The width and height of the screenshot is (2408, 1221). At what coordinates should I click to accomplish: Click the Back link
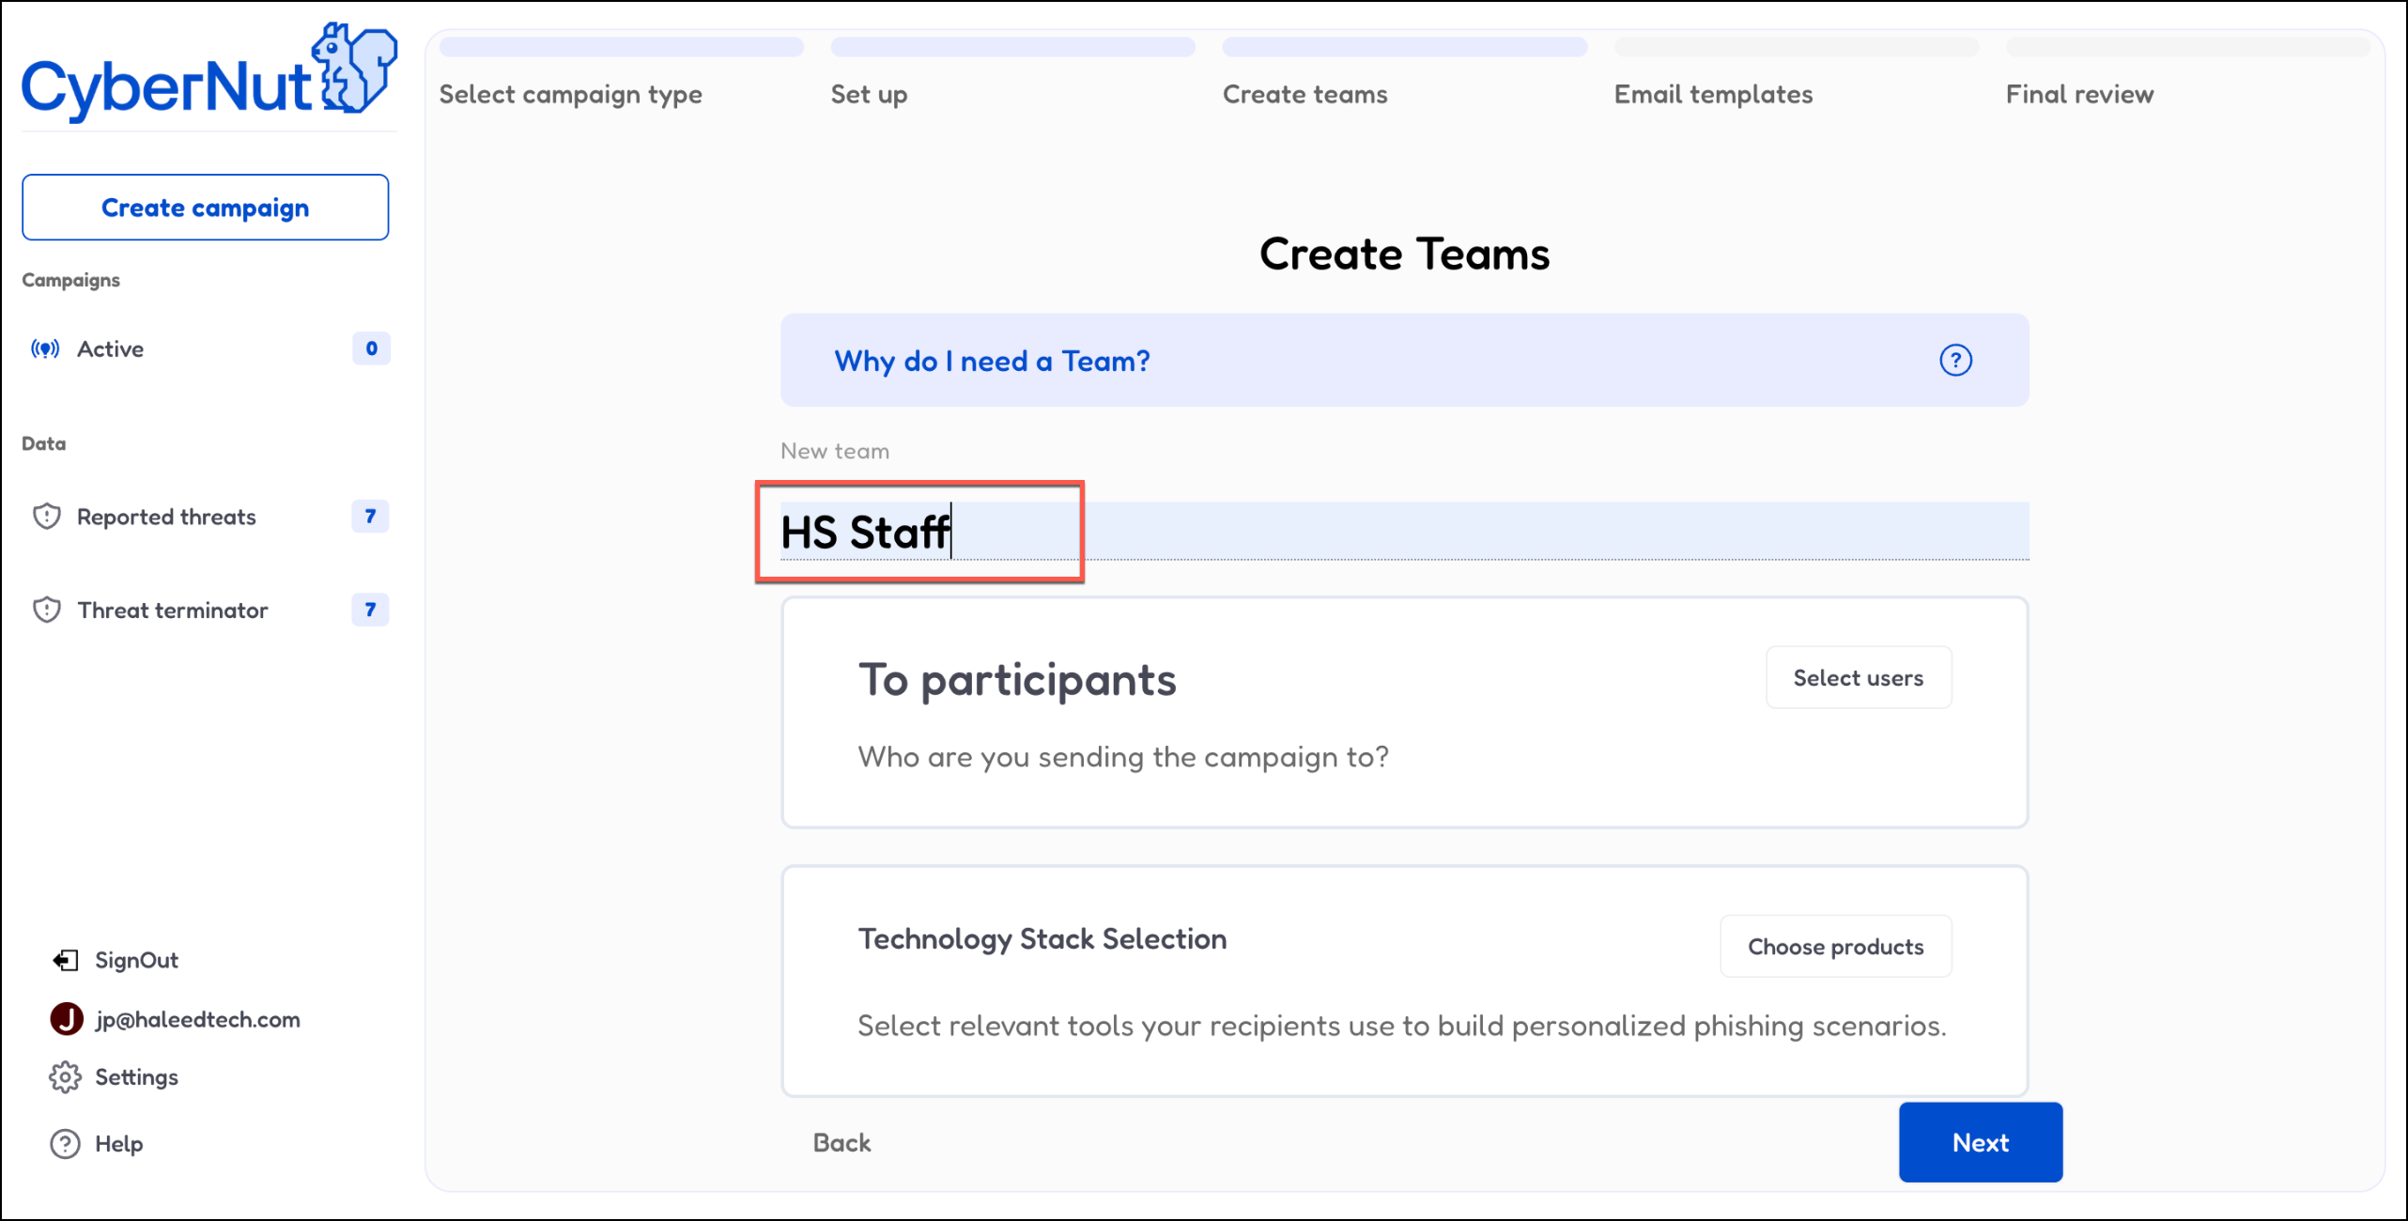tap(841, 1142)
